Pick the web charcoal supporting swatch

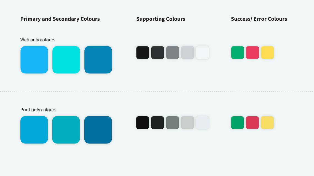coord(158,53)
